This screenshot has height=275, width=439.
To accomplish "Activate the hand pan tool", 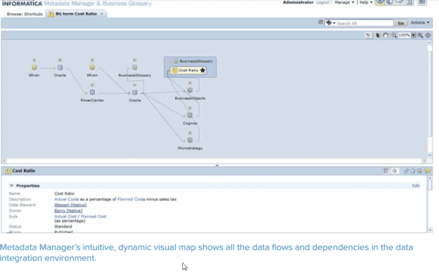I will pos(386,35).
